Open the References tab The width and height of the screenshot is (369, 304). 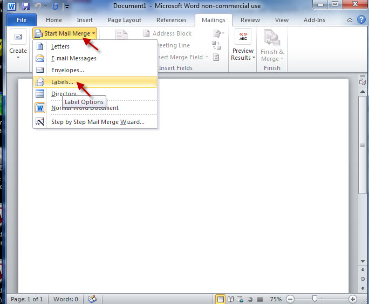tap(172, 20)
